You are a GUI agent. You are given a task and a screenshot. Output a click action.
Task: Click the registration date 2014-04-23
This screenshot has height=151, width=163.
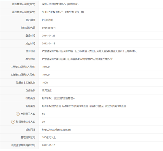(x=49, y=36)
